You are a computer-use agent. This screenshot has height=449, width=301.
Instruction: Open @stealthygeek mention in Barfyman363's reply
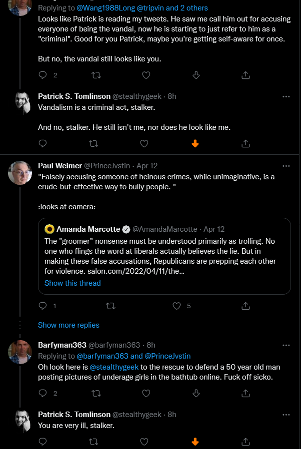pyautogui.click(x=114, y=367)
